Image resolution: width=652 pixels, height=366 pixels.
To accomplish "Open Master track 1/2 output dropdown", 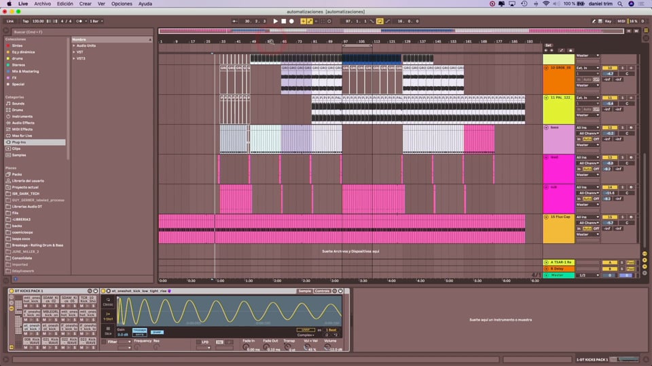I will [589, 275].
